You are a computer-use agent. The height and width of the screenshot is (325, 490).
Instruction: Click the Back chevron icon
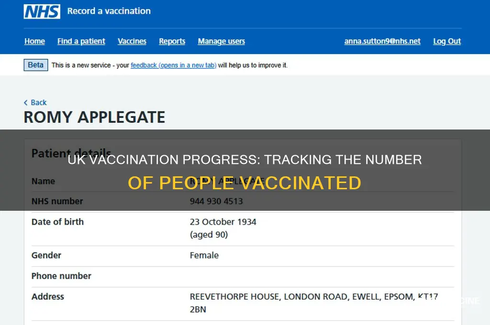point(26,102)
